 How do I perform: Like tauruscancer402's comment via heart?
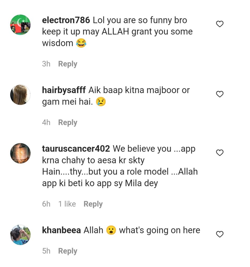pyautogui.click(x=220, y=153)
